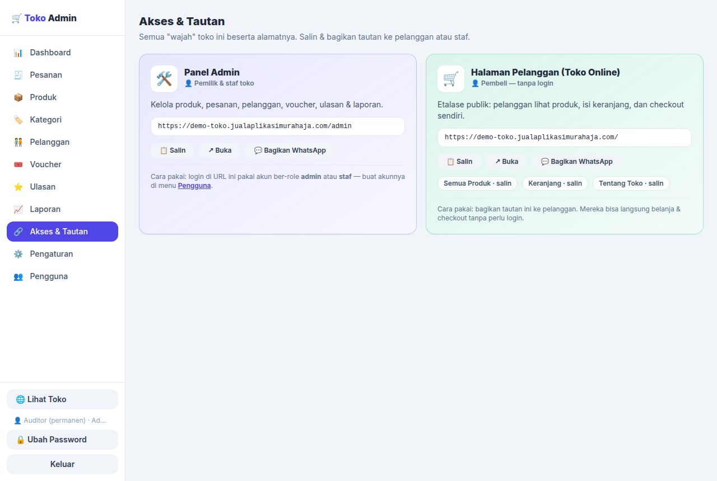
Task: Click the 'Pemilik & staf toko' subtitle
Action: (219, 83)
